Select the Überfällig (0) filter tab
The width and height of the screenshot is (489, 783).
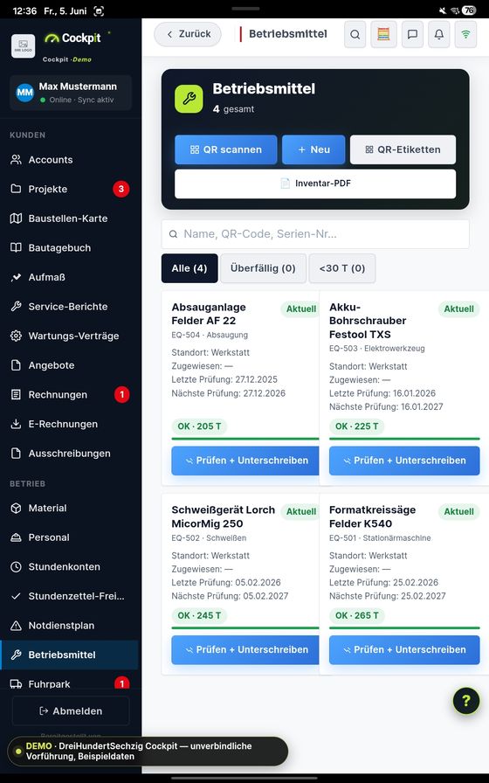point(263,268)
